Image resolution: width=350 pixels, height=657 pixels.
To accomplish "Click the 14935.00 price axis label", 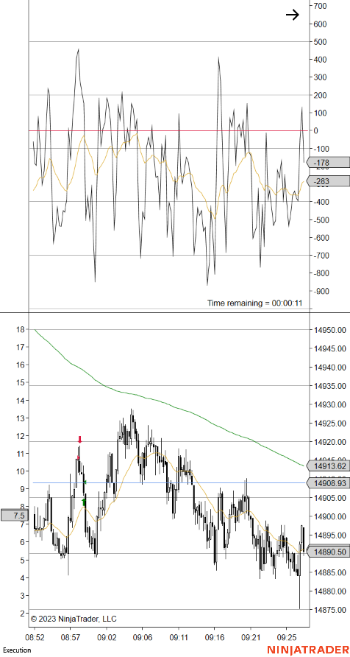I will (330, 385).
